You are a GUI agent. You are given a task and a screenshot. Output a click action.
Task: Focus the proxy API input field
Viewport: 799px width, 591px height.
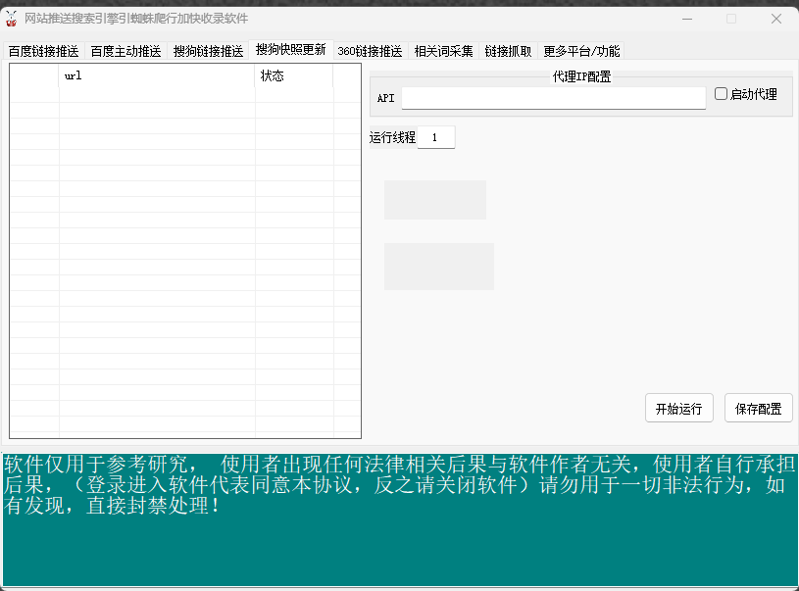coord(553,98)
